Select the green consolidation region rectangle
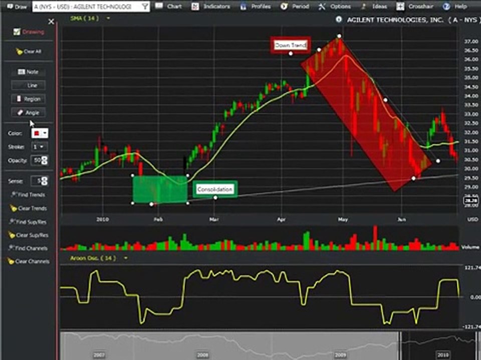Viewport: 481px width, 360px height. tap(160, 189)
